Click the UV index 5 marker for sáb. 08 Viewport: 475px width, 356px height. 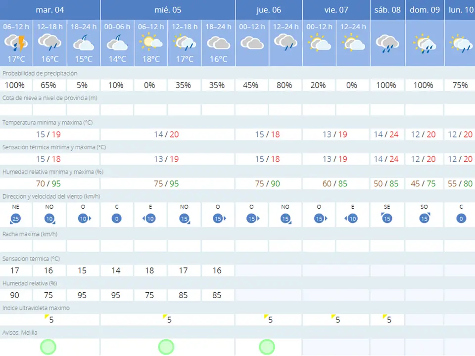pyautogui.click(x=387, y=319)
